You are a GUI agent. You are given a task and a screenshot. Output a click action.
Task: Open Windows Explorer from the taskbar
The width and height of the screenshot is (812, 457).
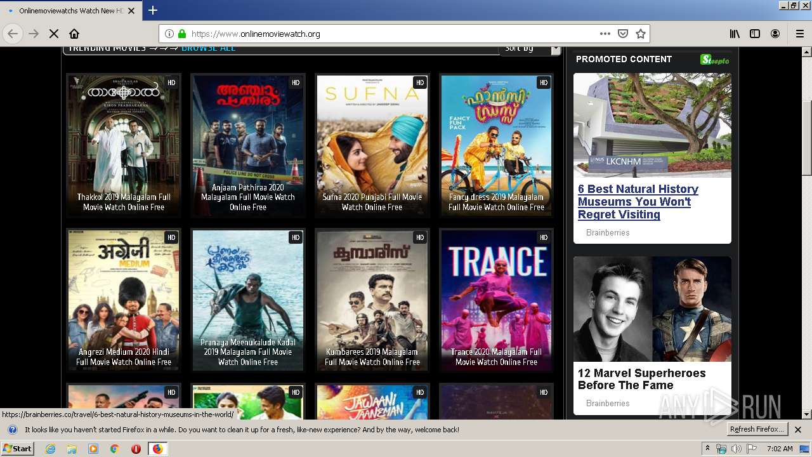[72, 449]
